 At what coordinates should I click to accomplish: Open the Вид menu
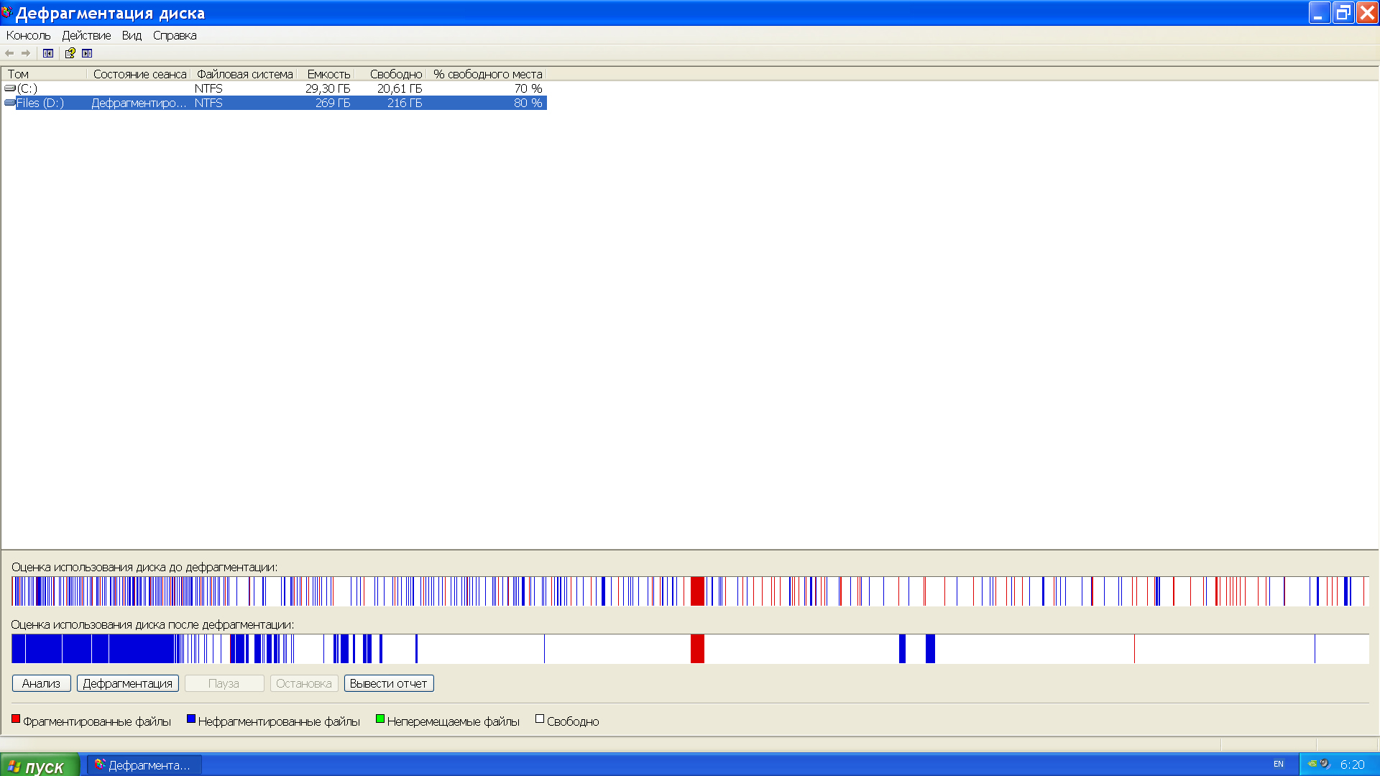click(x=132, y=35)
